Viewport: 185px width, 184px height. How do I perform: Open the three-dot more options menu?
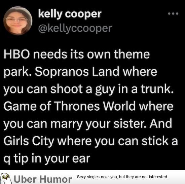(x=173, y=13)
